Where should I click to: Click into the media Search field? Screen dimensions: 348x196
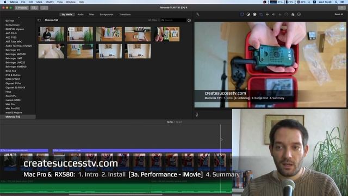click(x=174, y=20)
